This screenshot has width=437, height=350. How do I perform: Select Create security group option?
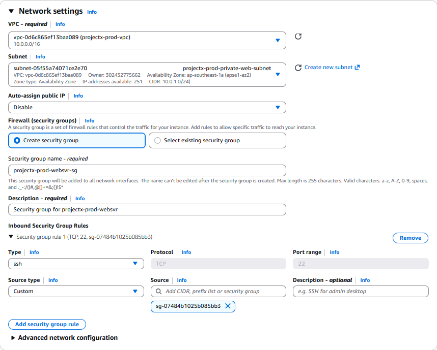[x=76, y=140]
